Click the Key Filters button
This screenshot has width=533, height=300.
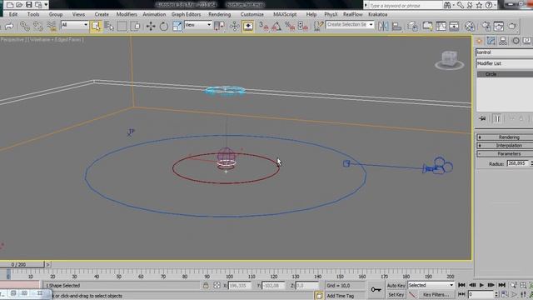pos(436,294)
